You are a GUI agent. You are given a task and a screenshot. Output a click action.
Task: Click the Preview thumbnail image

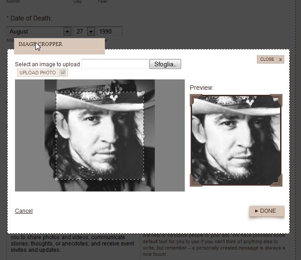pyautogui.click(x=236, y=140)
